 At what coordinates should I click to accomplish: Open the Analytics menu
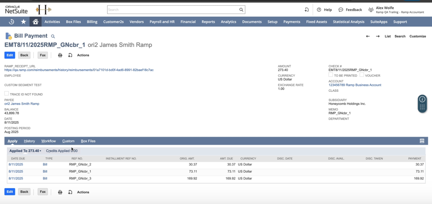pyautogui.click(x=229, y=22)
